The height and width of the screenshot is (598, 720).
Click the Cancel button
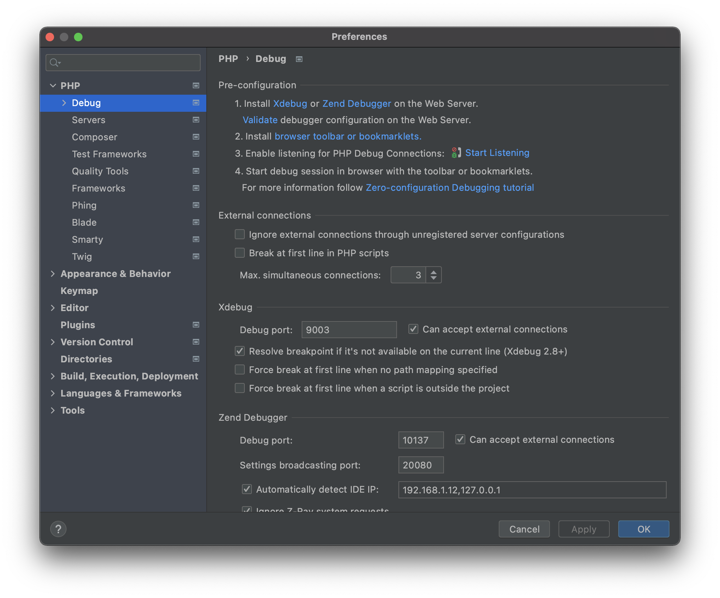click(x=524, y=529)
